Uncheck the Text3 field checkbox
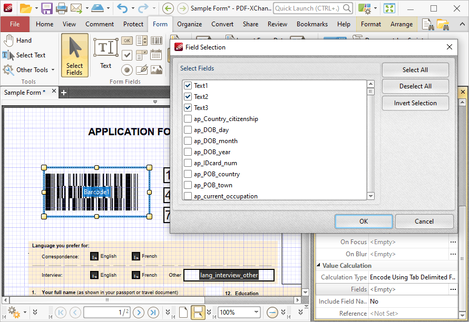 (x=188, y=108)
